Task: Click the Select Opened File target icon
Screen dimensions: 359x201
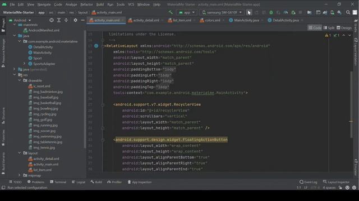Action: 52,20
